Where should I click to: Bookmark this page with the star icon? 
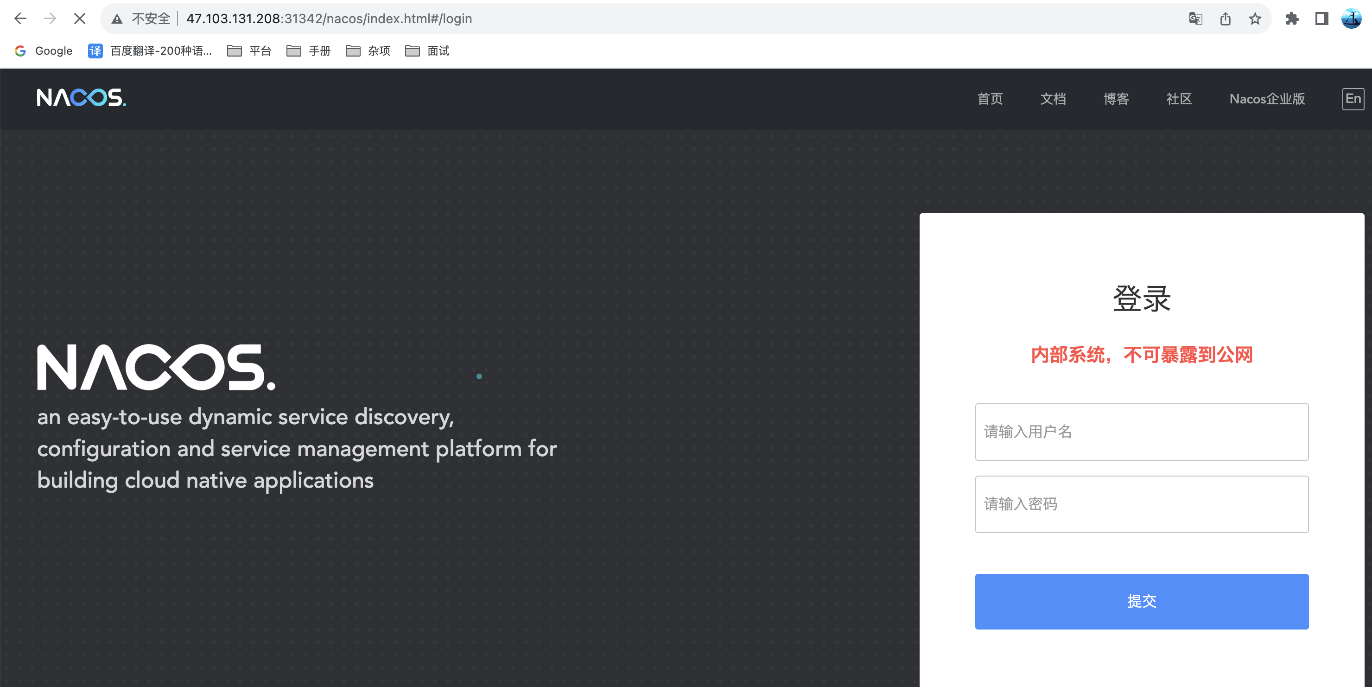coord(1255,19)
